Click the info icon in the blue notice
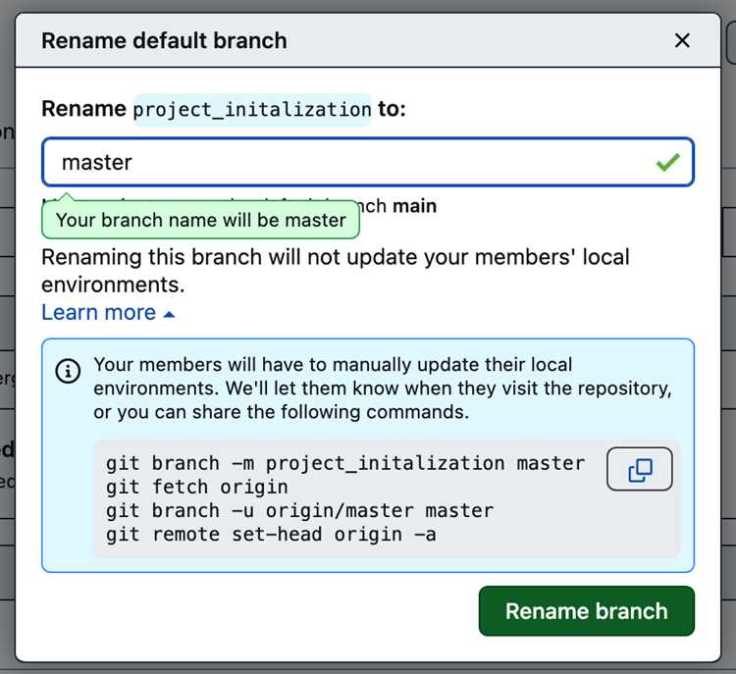736x674 pixels. 68,371
